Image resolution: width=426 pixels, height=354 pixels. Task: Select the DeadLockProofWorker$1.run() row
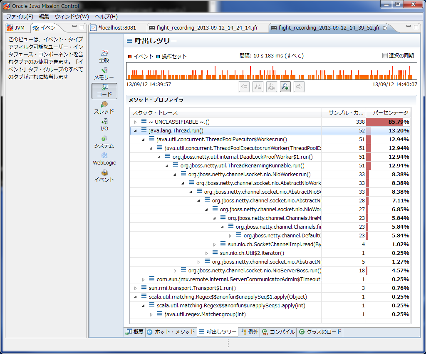[x=270, y=157]
